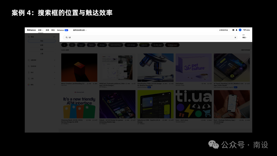This screenshot has width=277, height=156.
Task: Select the 'user interface' suggestion tag
Action: [x=116, y=45]
